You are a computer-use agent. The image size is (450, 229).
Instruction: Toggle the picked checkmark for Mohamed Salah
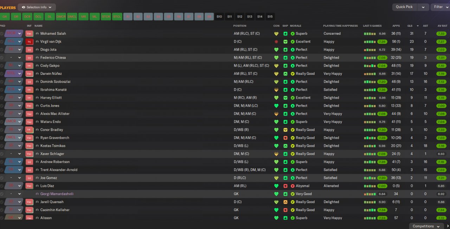pos(2,34)
